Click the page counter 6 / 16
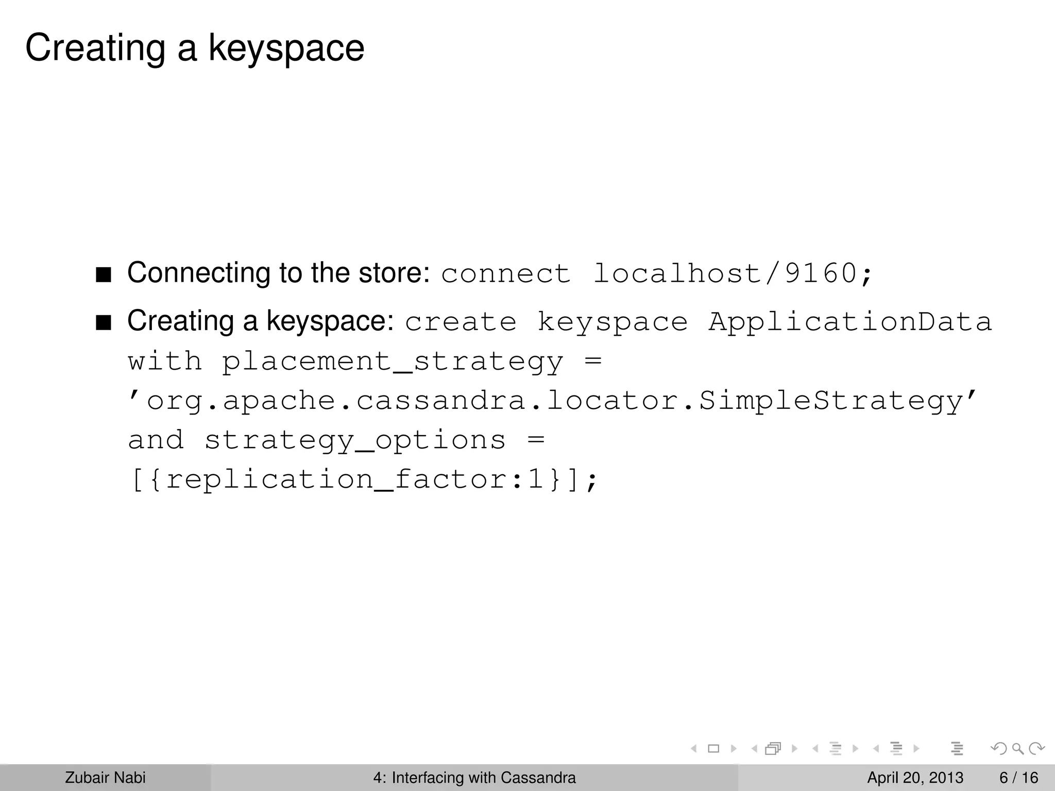 [x=1018, y=778]
